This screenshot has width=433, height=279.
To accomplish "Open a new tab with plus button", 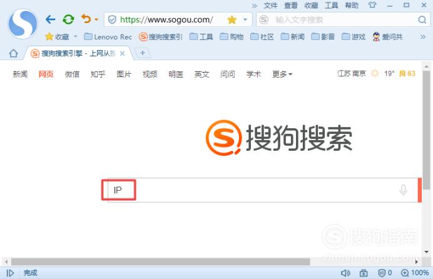I will click(143, 53).
